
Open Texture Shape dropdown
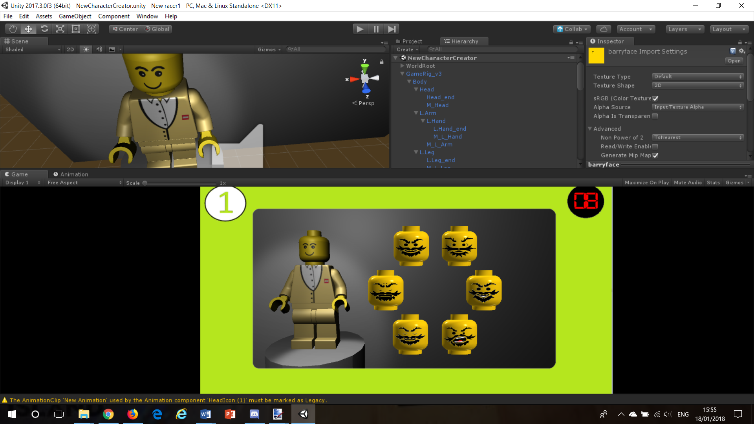click(x=698, y=85)
